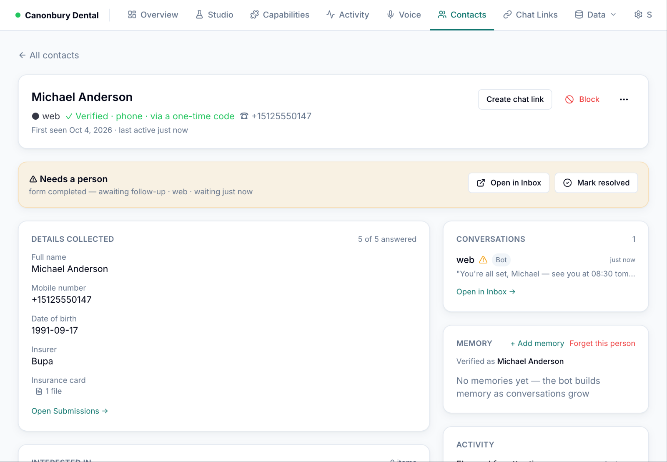Open the Overview tab

point(153,15)
